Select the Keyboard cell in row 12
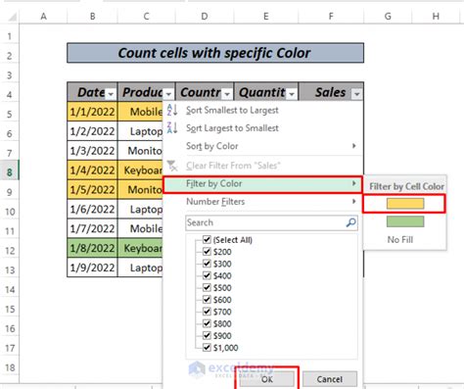Screen dimensions: 464x389 [141, 248]
